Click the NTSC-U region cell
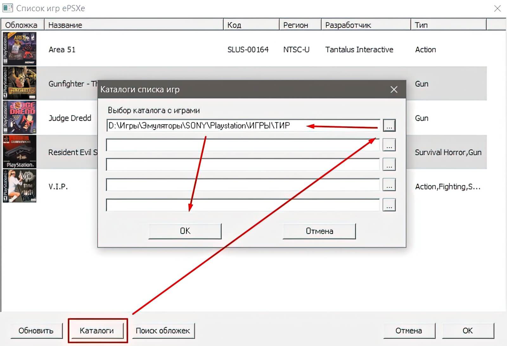This screenshot has width=507, height=346. (296, 50)
